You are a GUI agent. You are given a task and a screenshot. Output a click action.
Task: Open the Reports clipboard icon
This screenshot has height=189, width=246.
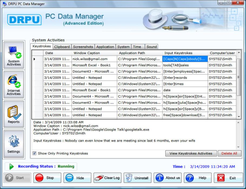[x=14, y=114]
